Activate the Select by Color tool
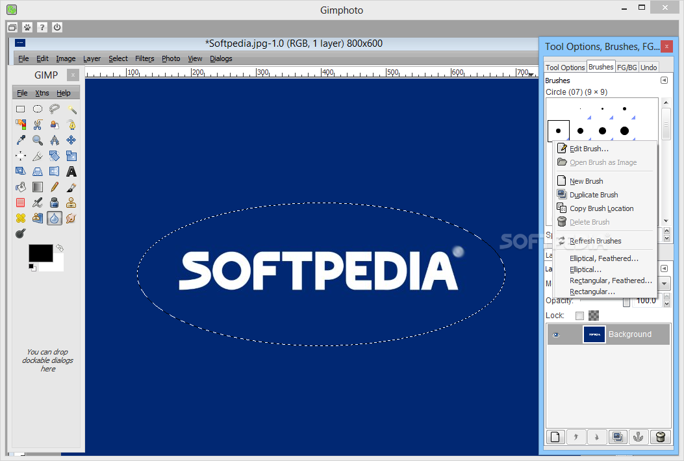684x461 pixels. [21, 125]
